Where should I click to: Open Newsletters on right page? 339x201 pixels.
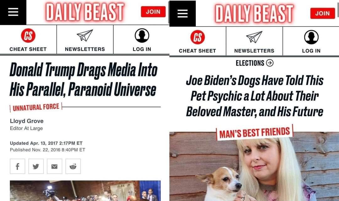click(254, 41)
